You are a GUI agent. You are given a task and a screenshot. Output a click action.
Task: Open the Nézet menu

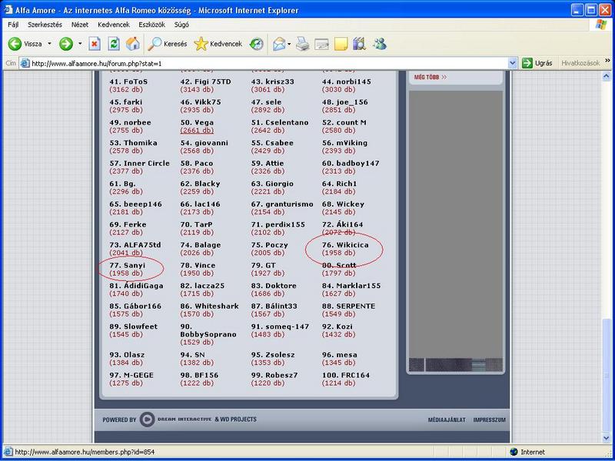[x=80, y=25]
